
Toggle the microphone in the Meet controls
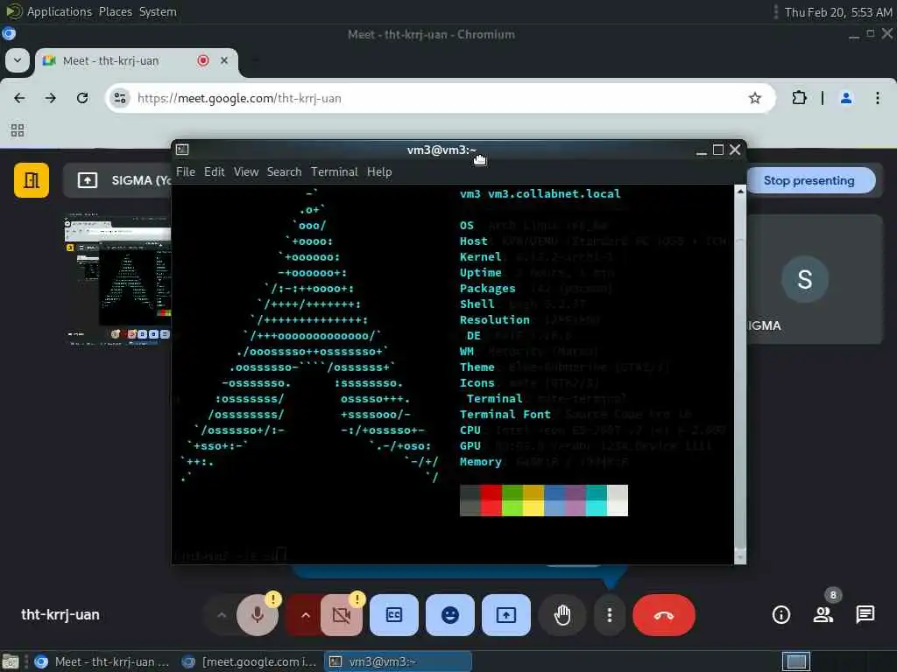258,615
